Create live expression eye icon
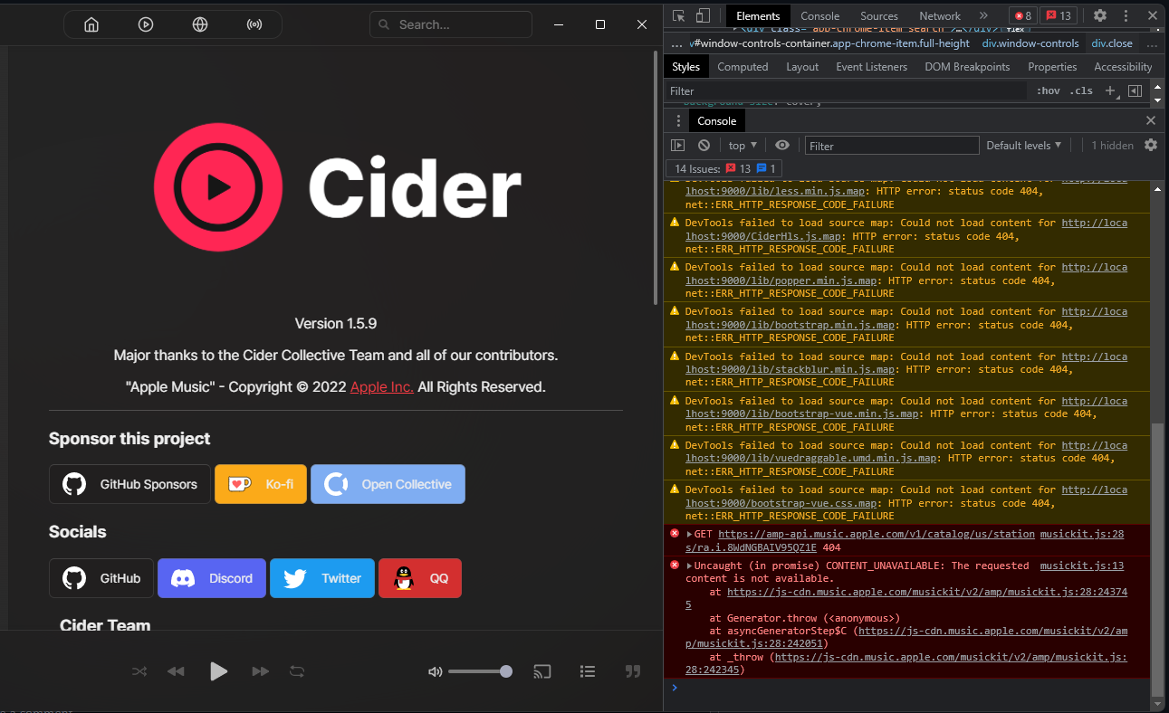 click(782, 145)
